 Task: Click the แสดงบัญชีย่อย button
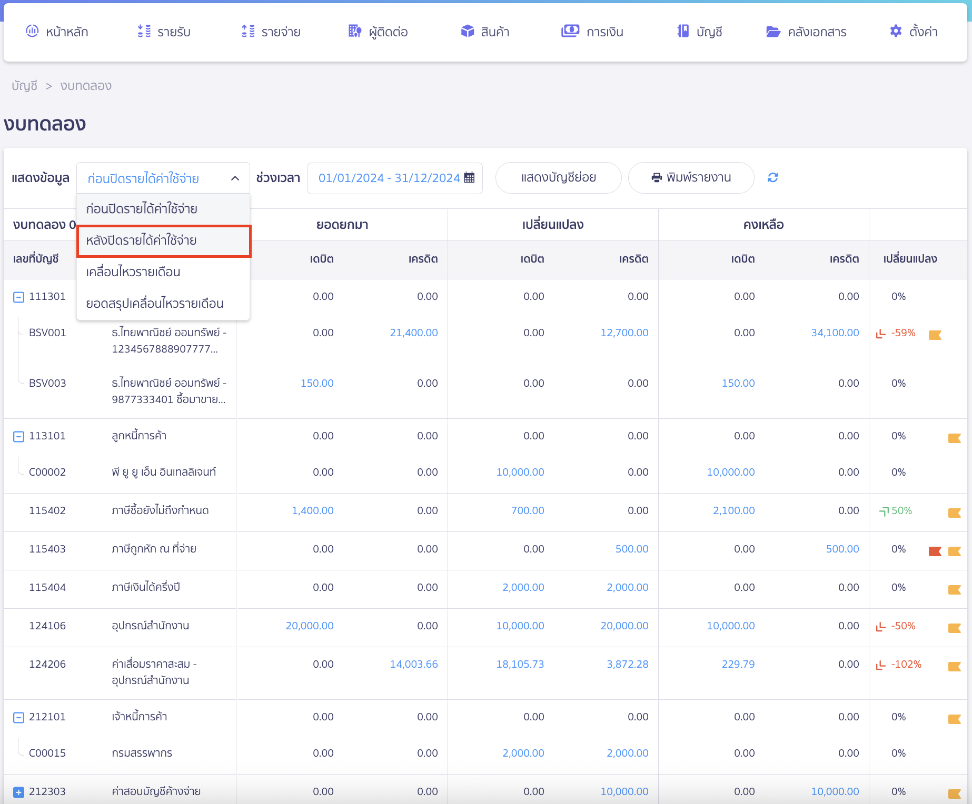click(558, 178)
